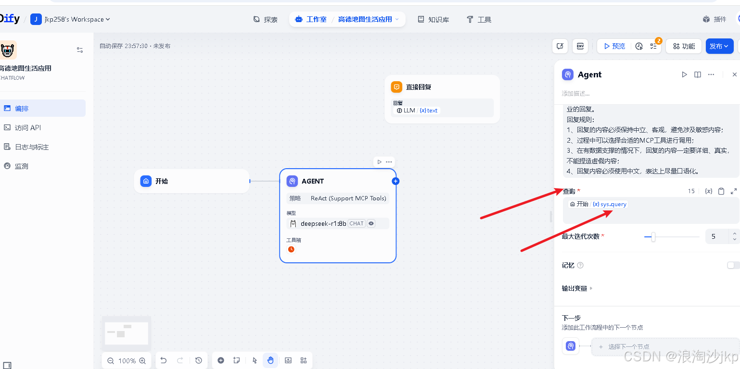Redo the canvas change
Screen dimensions: 740x369
coord(180,360)
